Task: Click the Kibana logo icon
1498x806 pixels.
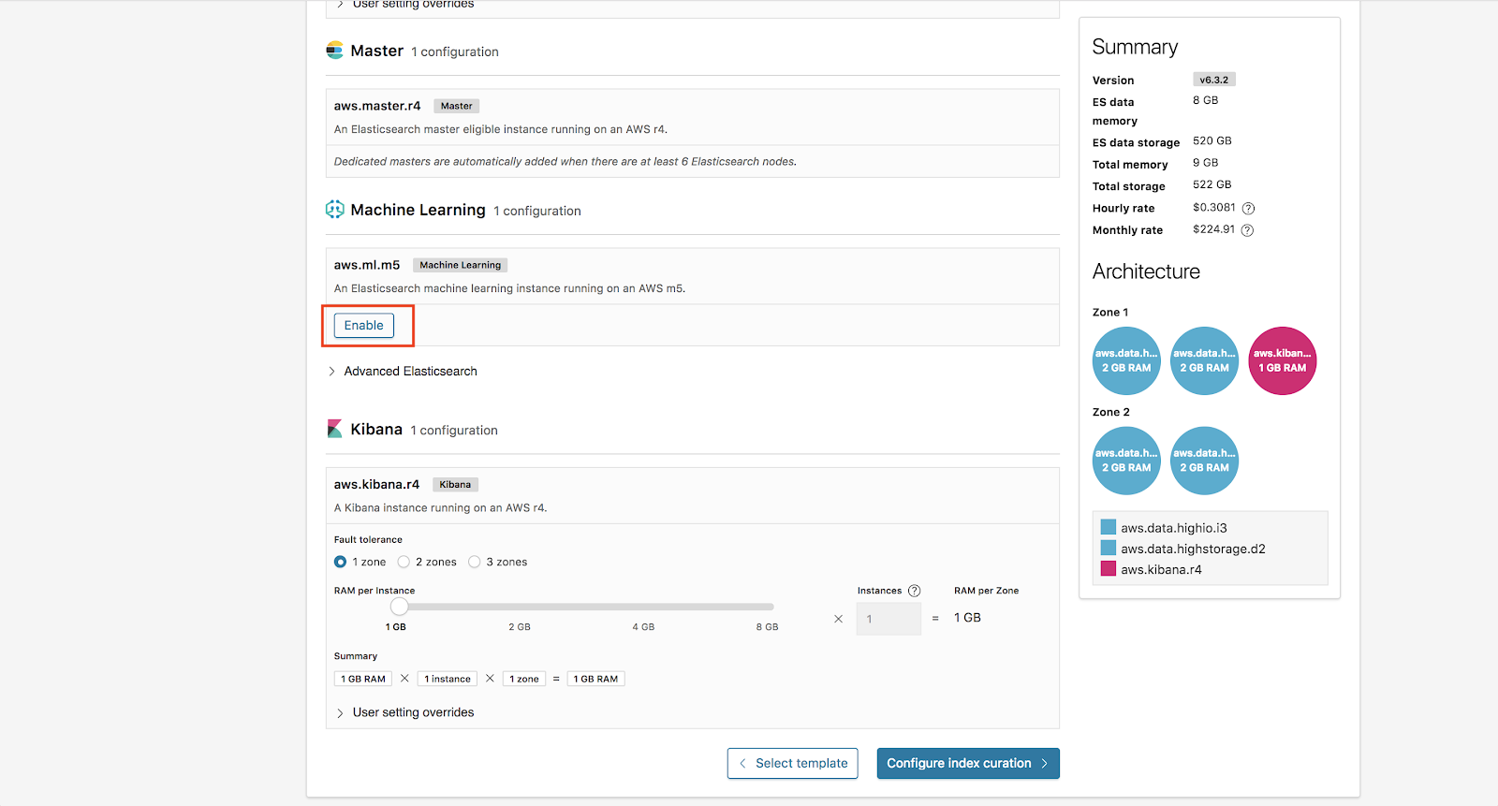Action: (334, 429)
